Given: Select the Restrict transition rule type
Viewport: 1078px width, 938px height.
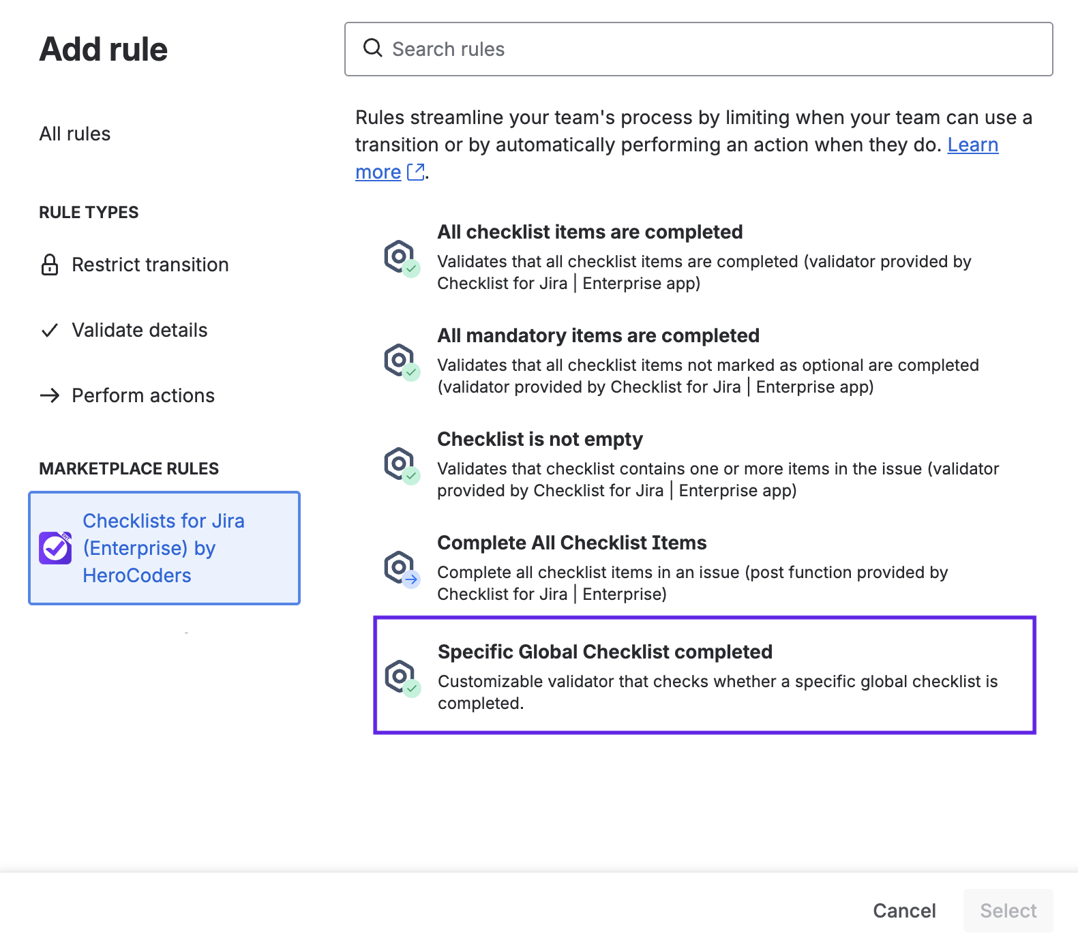Looking at the screenshot, I should click(150, 264).
